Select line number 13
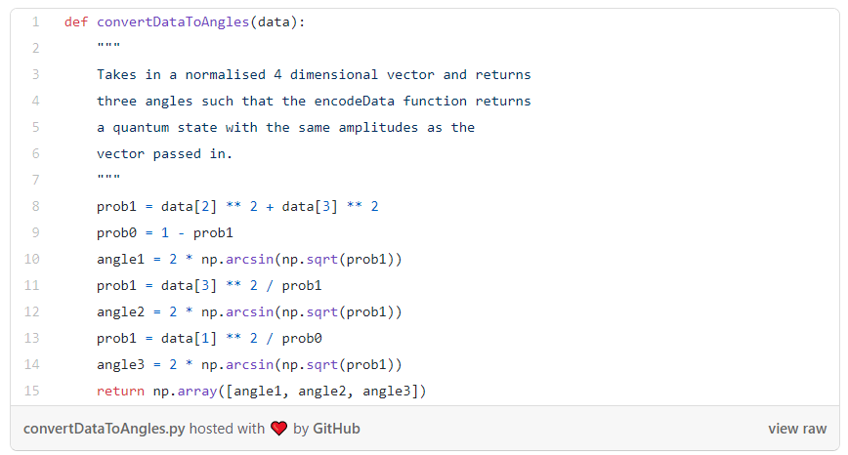Screen dimensions: 848x455 (x=32, y=339)
